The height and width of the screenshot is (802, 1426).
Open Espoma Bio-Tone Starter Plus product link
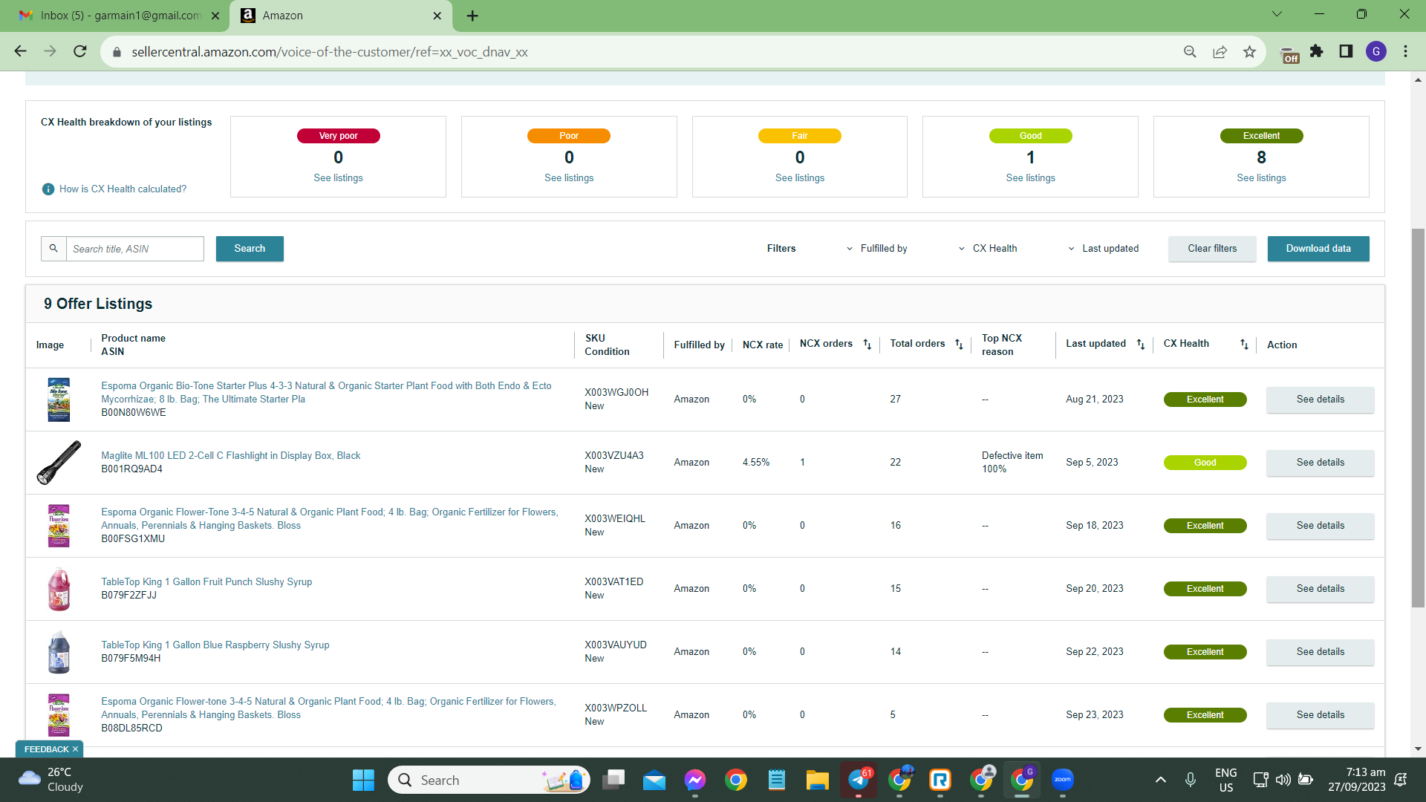pos(326,393)
